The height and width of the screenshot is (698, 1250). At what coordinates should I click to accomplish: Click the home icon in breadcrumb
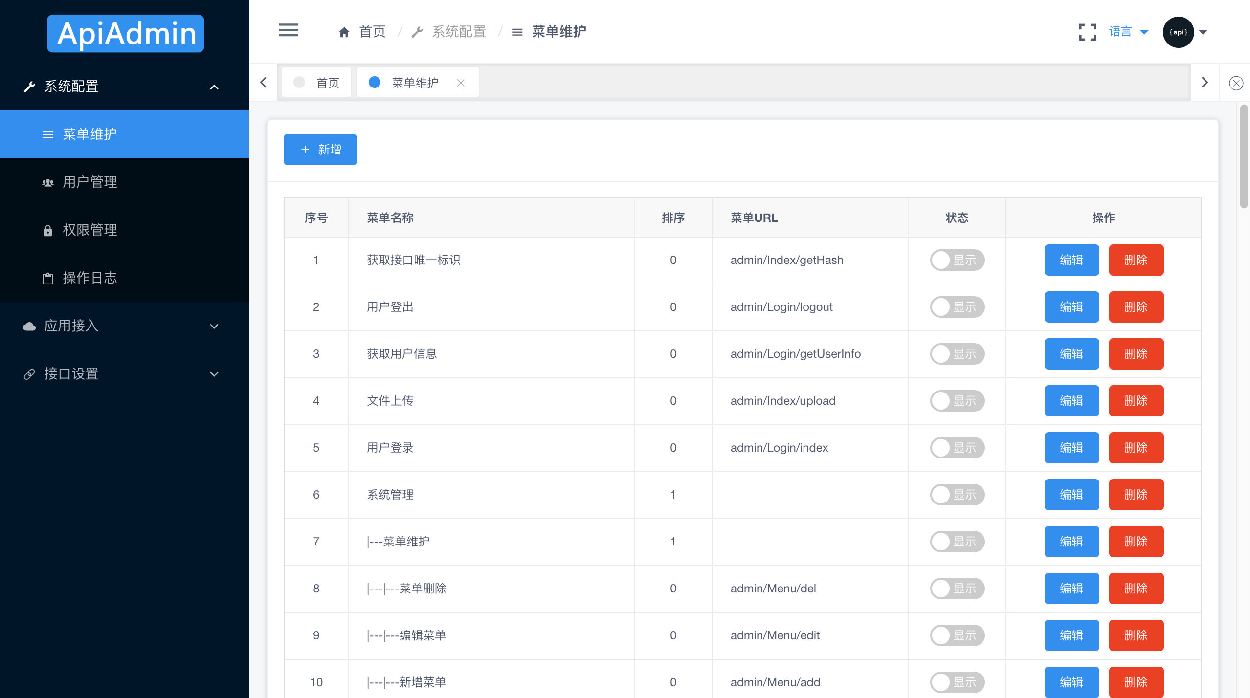[344, 32]
